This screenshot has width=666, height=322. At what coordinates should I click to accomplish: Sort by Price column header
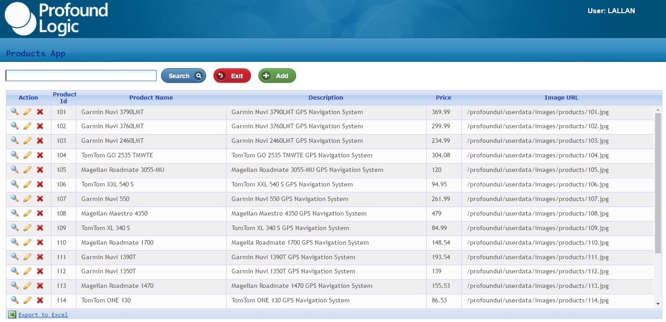click(444, 98)
